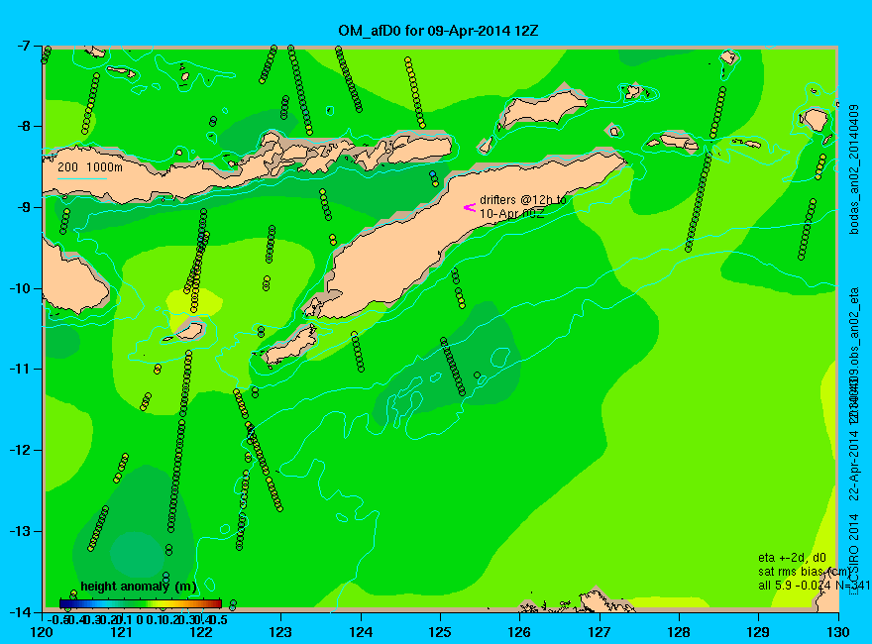Click the longitude tick label '123'
This screenshot has height=644, width=872.
pyautogui.click(x=280, y=632)
